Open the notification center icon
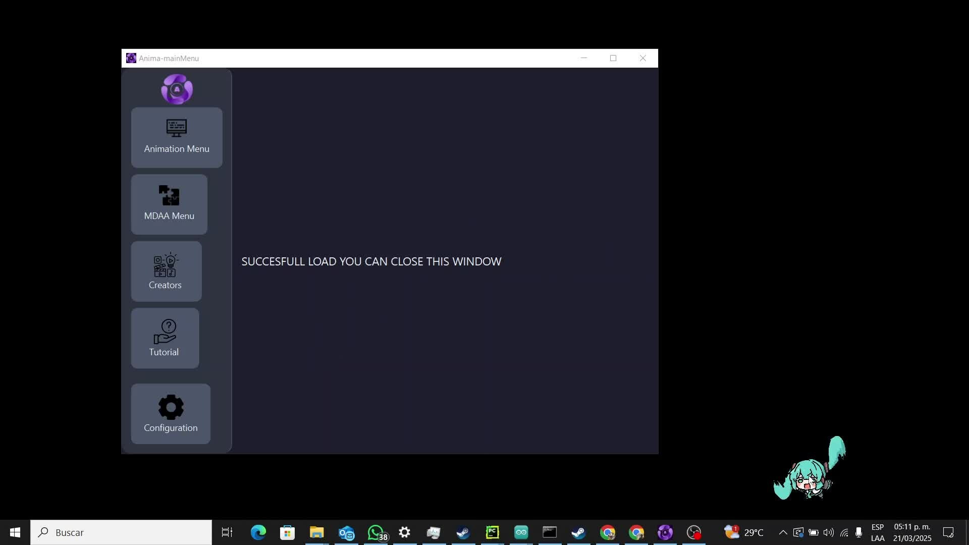 [x=948, y=532]
